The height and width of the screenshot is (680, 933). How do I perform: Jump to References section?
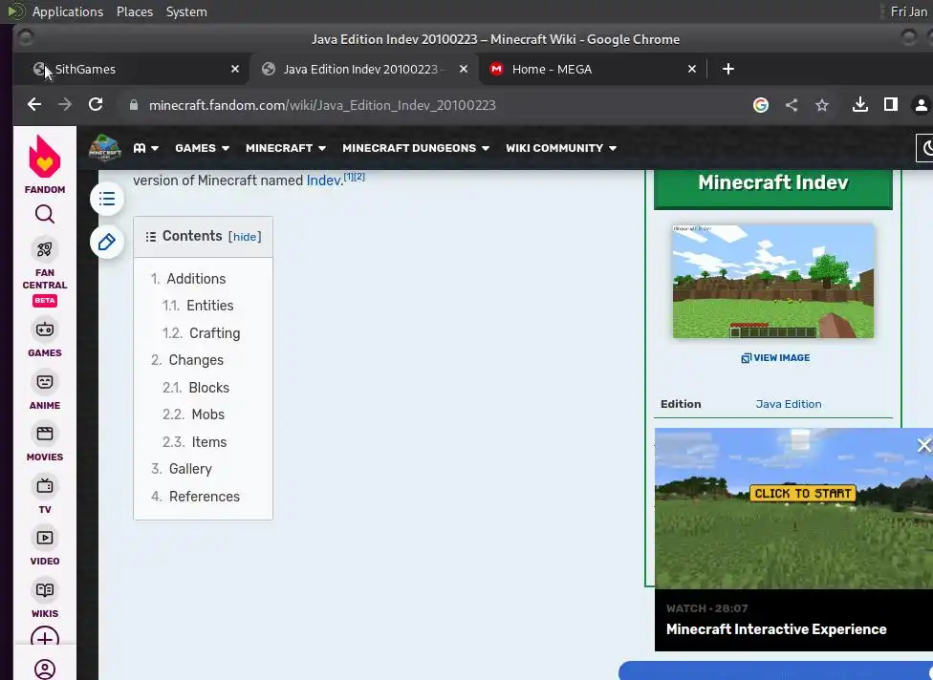pos(205,496)
